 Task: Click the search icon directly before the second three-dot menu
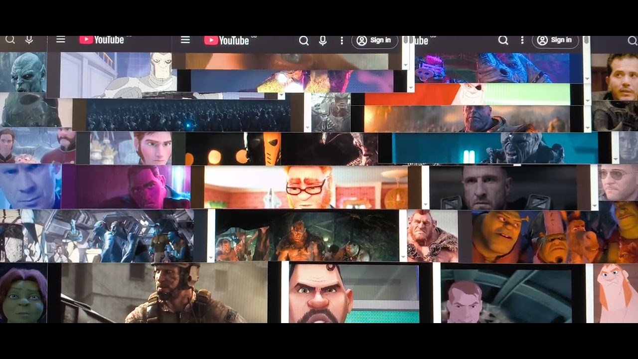(503, 40)
